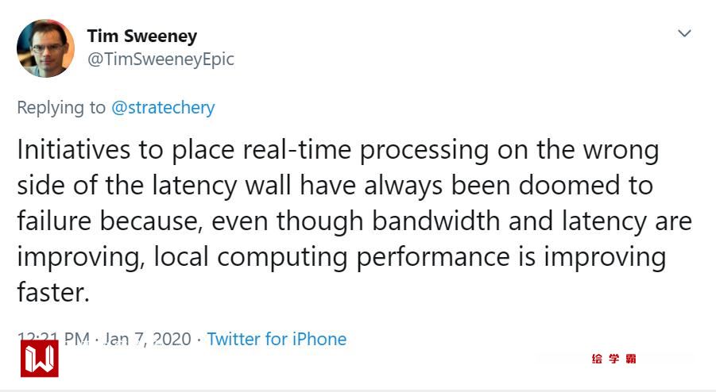The height and width of the screenshot is (392, 716).
Task: Open Tim Sweeney's profile avatar photo
Action: (x=45, y=48)
